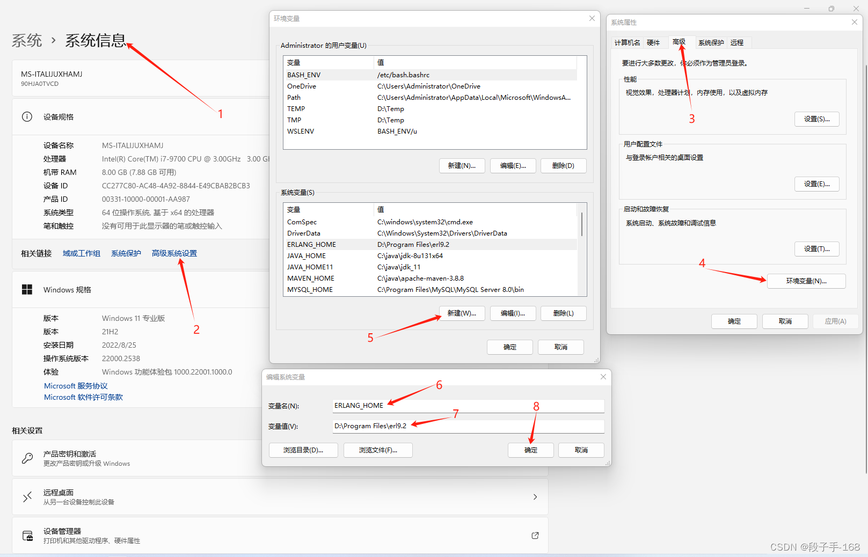Confirm with 确定 in 编辑系统变量 dialog
The image size is (868, 557).
point(530,450)
